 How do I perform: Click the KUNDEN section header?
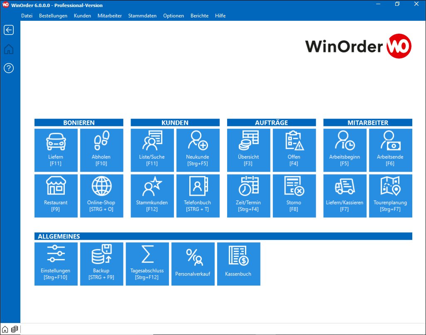click(175, 123)
